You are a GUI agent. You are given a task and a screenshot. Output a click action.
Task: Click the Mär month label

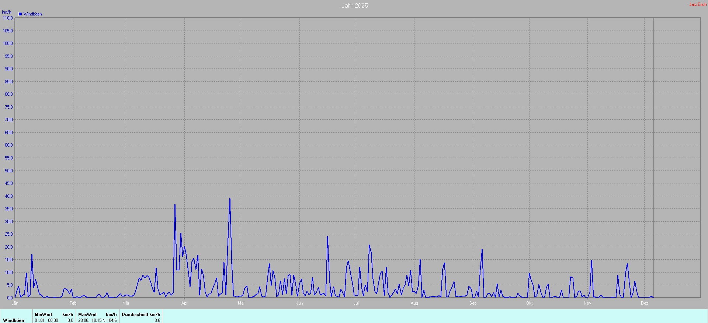pos(126,303)
